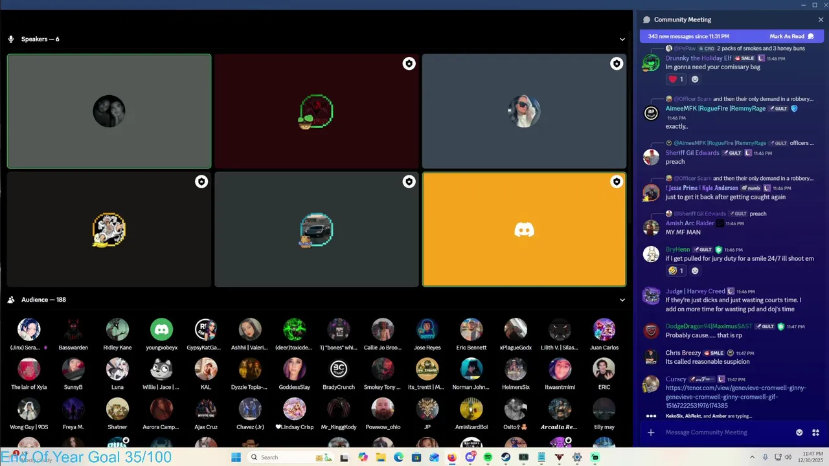This screenshot has width=829, height=466.
Task: Click the moderator badge on the car-avatar speaker tile
Action: [x=409, y=182]
